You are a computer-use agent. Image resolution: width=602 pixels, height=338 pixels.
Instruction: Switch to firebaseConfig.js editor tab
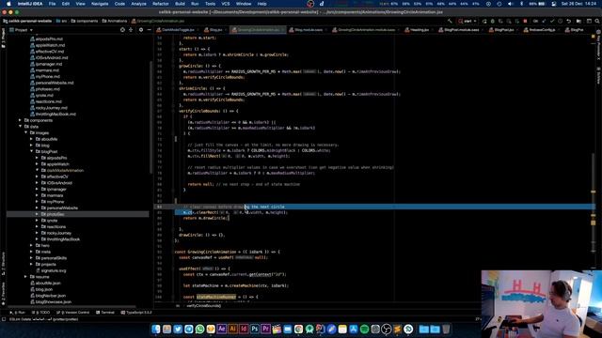click(x=542, y=29)
